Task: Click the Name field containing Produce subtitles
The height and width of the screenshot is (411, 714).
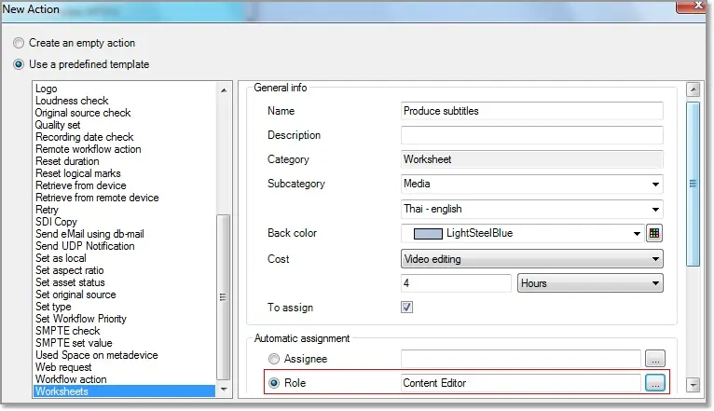Action: click(x=531, y=111)
